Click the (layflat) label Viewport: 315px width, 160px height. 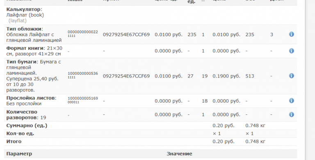tap(18, 21)
